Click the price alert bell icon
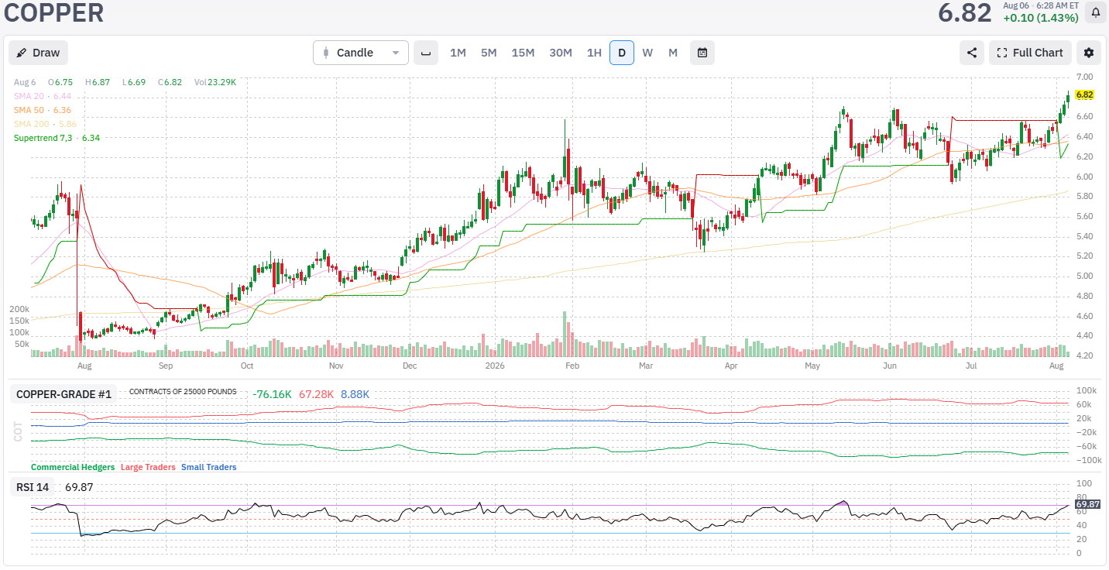The width and height of the screenshot is (1109, 570). (1096, 12)
